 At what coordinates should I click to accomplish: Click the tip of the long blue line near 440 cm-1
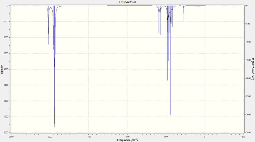coord(171,115)
